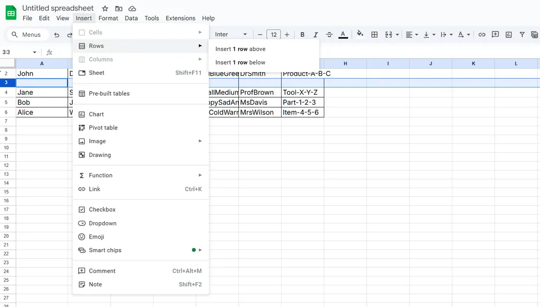Viewport: 540px width, 307px height.
Task: Toggle italic formatting in toolbar
Action: (316, 35)
